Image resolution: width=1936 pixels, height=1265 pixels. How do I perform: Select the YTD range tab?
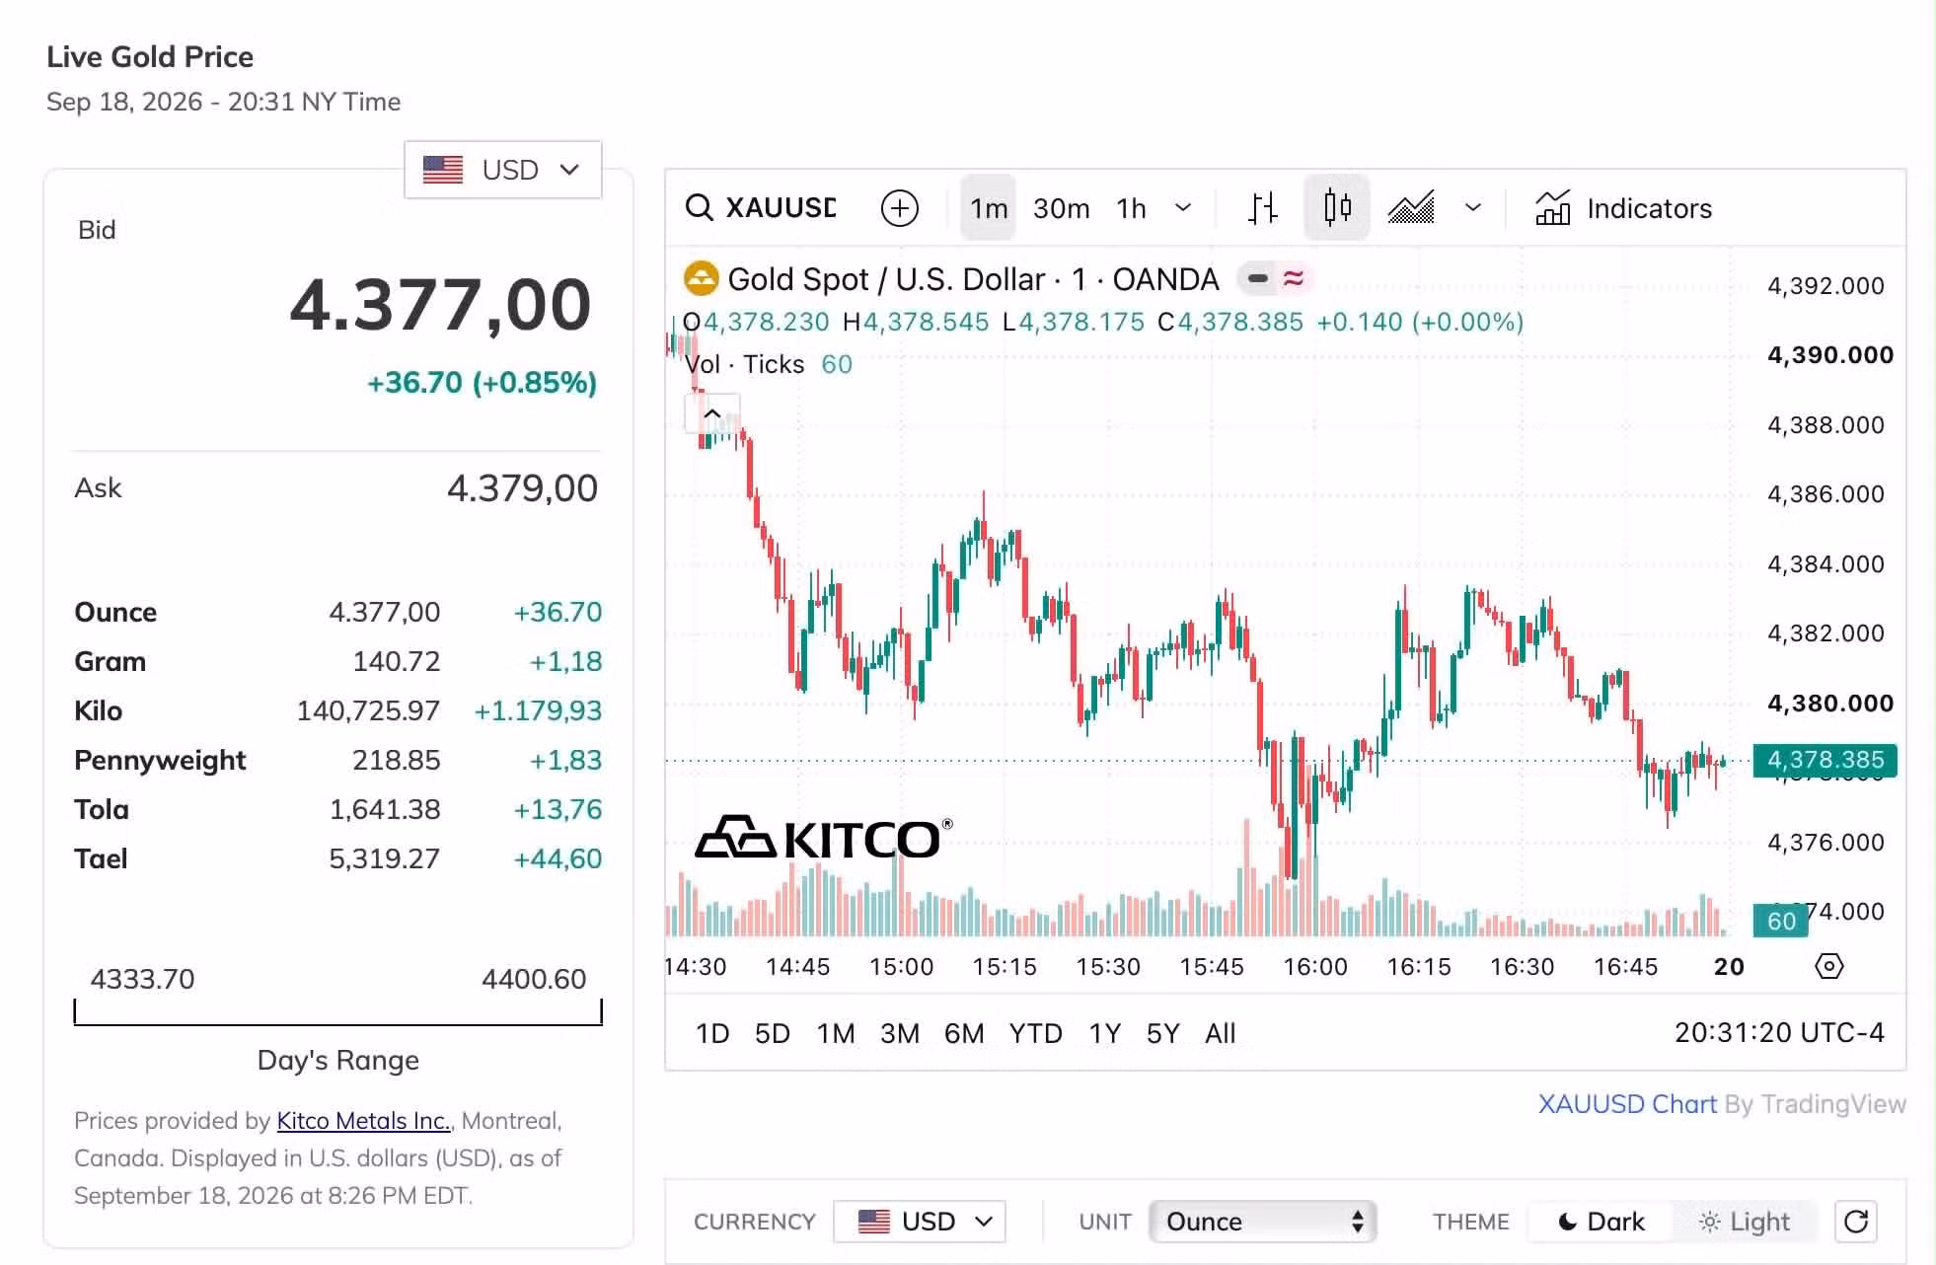coord(1035,1033)
